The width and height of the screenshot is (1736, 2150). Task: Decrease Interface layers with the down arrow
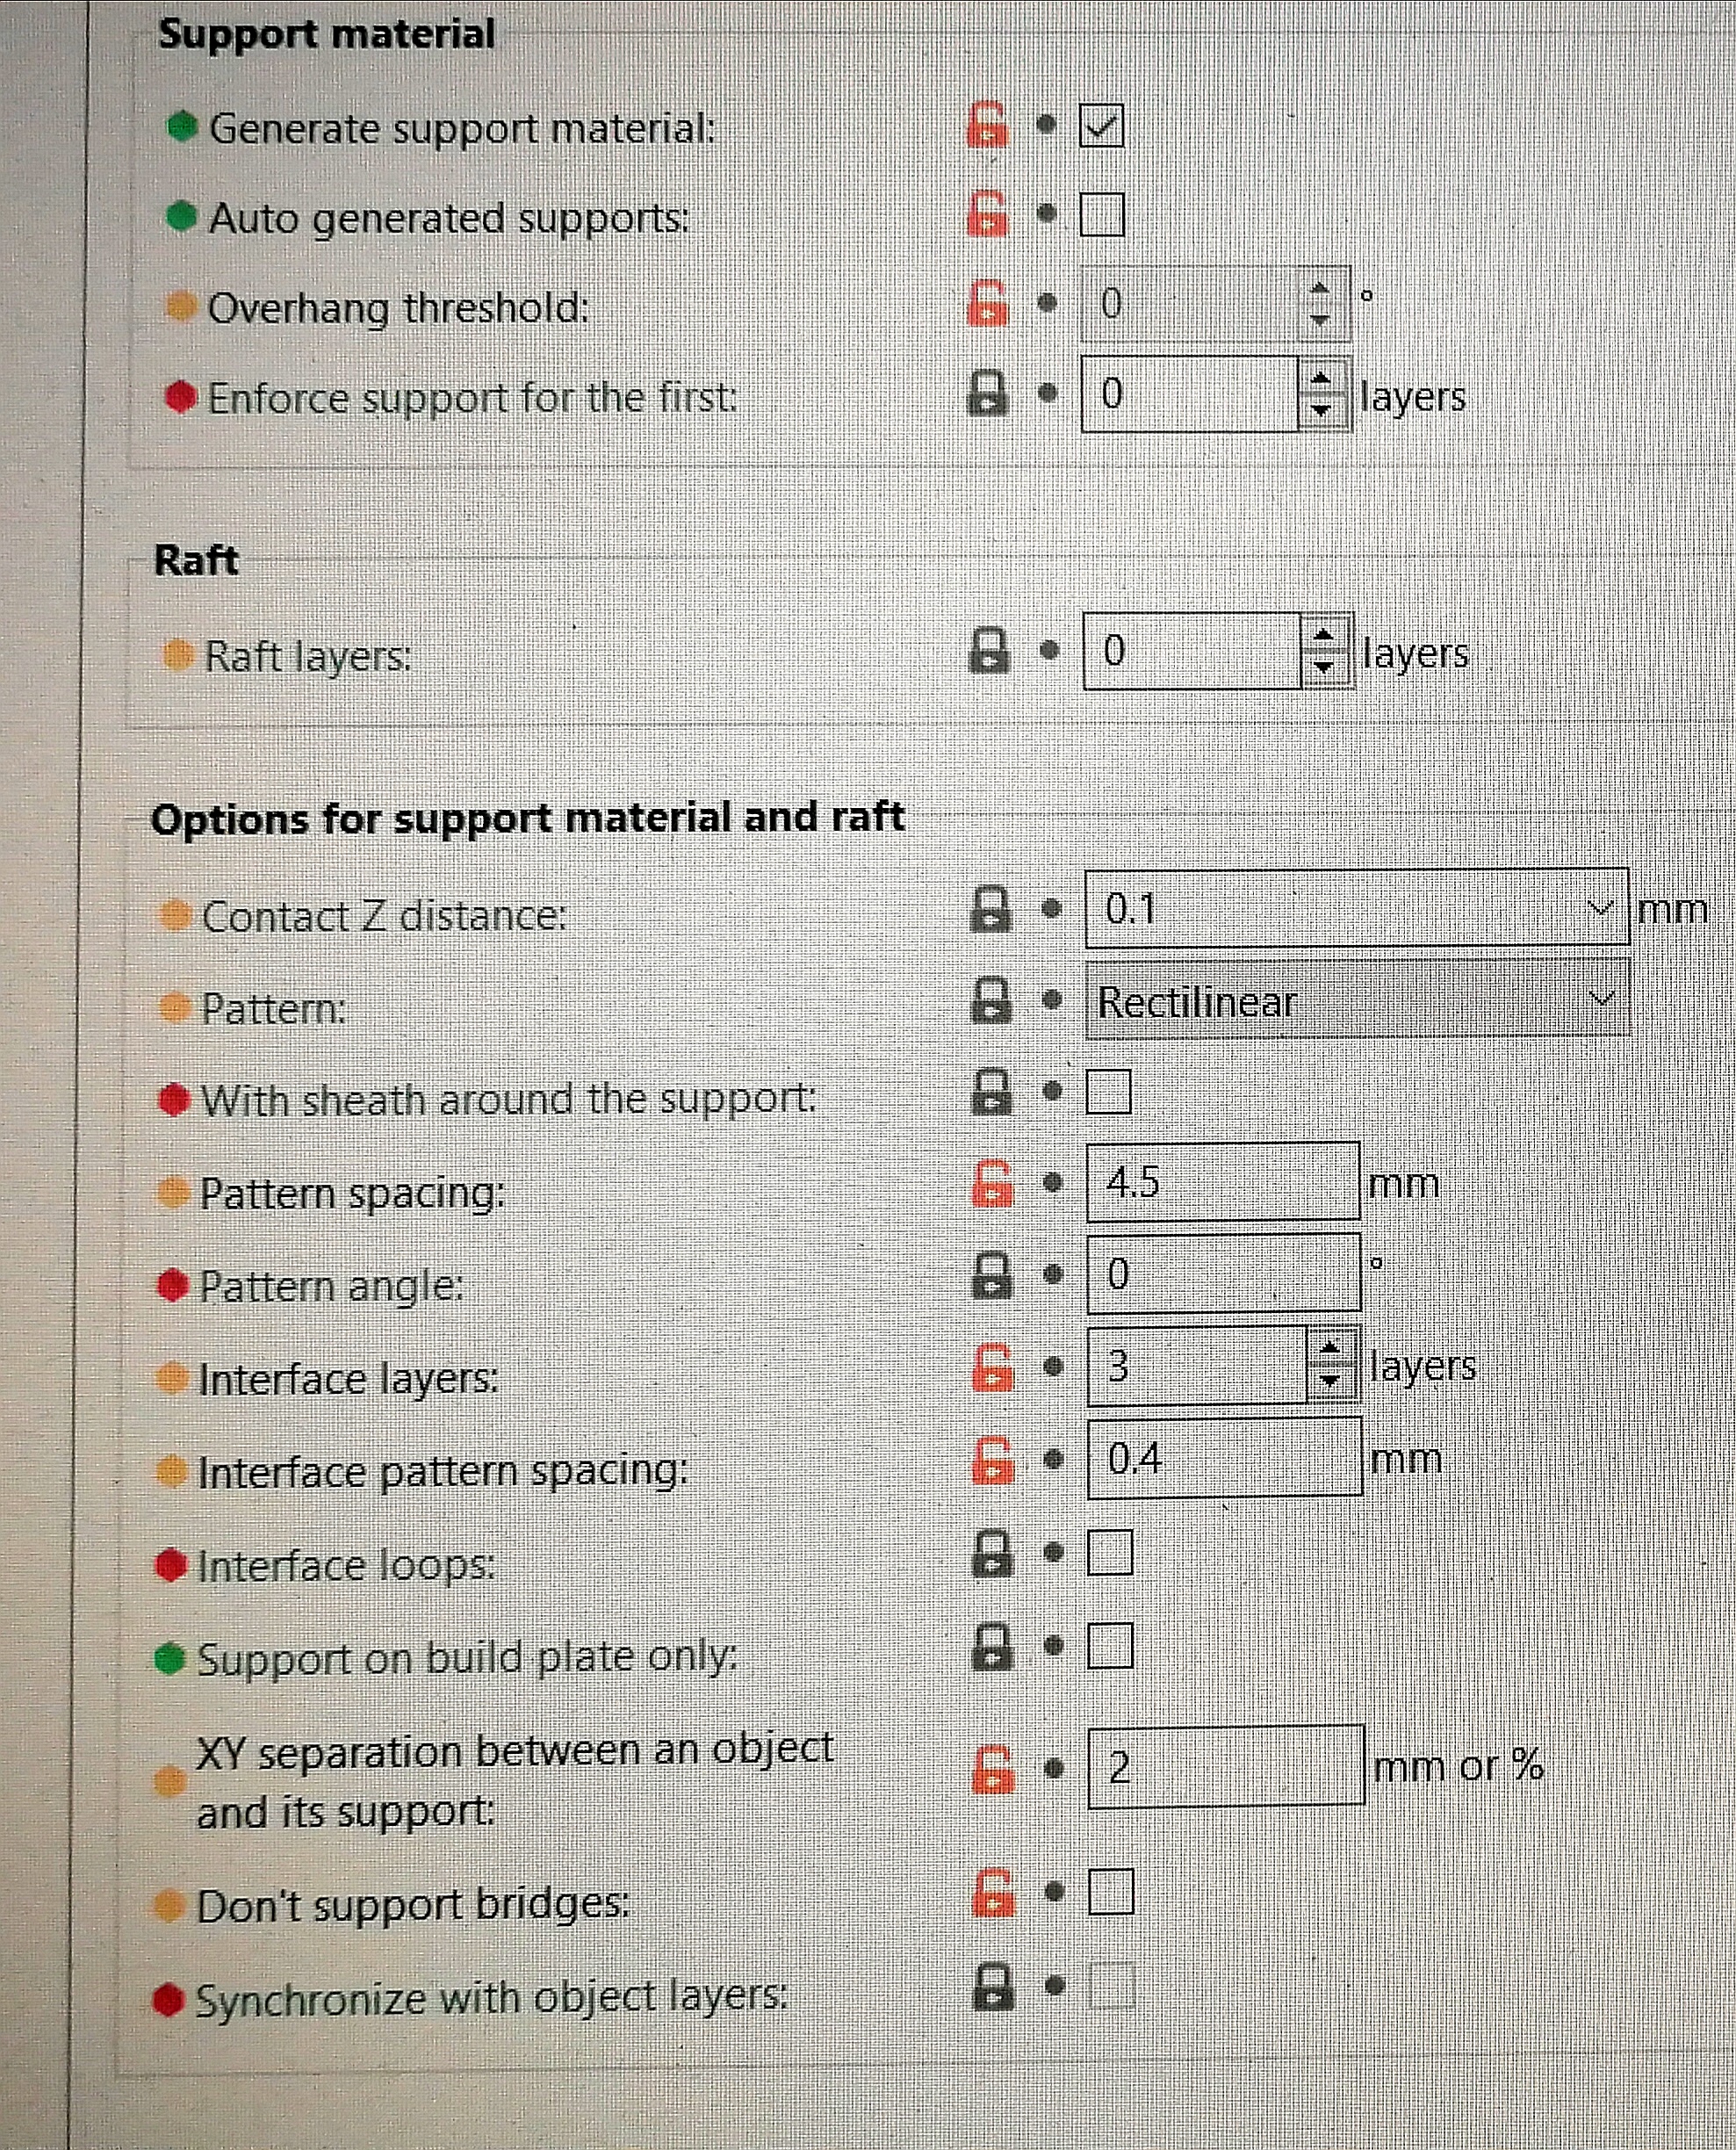click(x=1329, y=1381)
